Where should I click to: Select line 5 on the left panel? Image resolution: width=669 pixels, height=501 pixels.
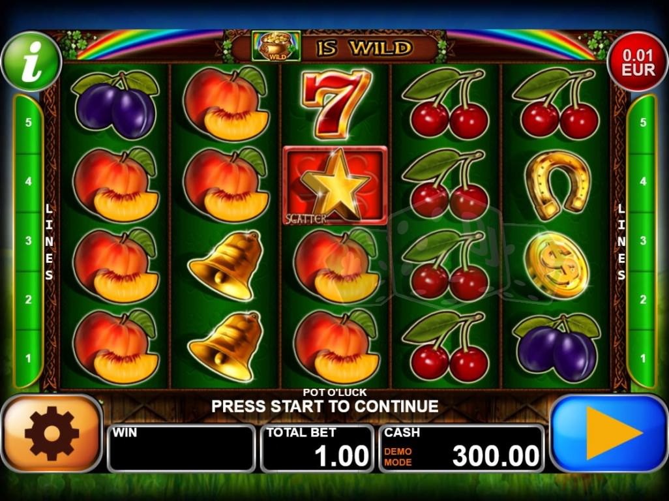28,123
